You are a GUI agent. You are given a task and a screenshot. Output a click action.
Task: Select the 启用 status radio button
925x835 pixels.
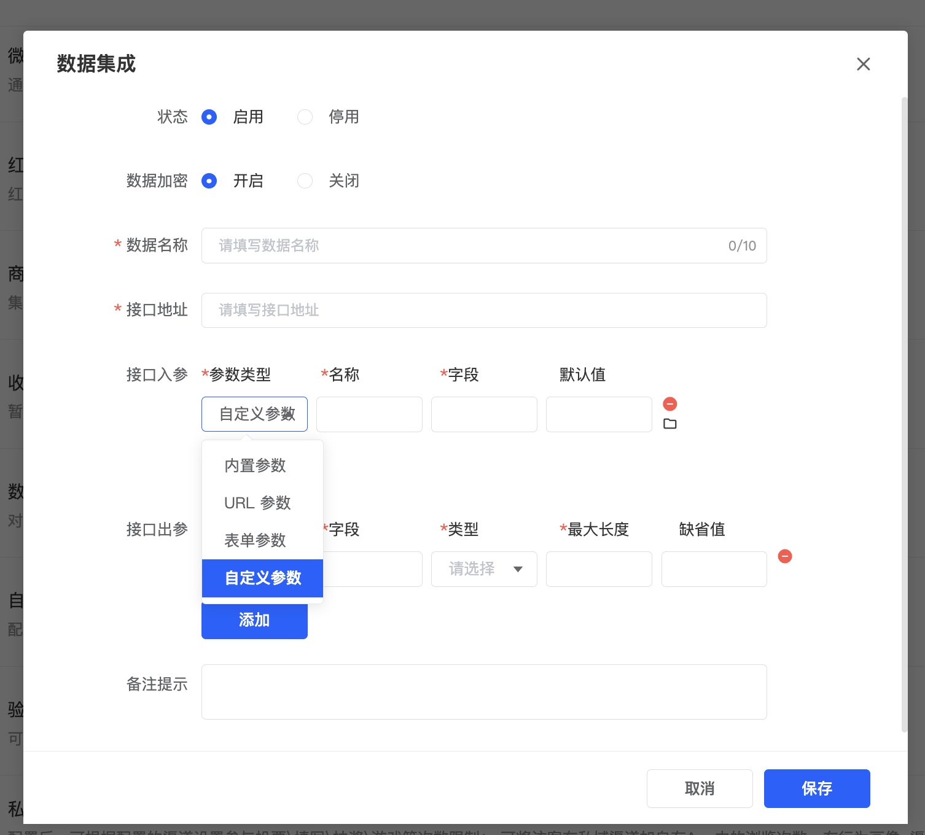(209, 117)
